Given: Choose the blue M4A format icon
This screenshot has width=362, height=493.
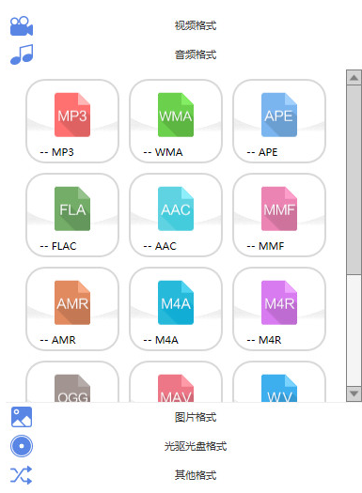Looking at the screenshot, I should (x=176, y=302).
